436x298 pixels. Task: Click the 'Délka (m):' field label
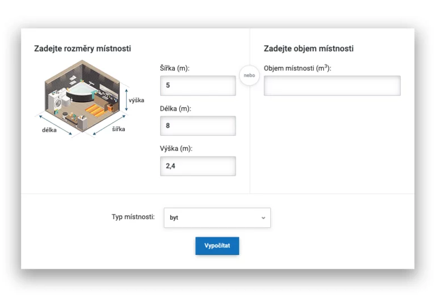tap(176, 108)
